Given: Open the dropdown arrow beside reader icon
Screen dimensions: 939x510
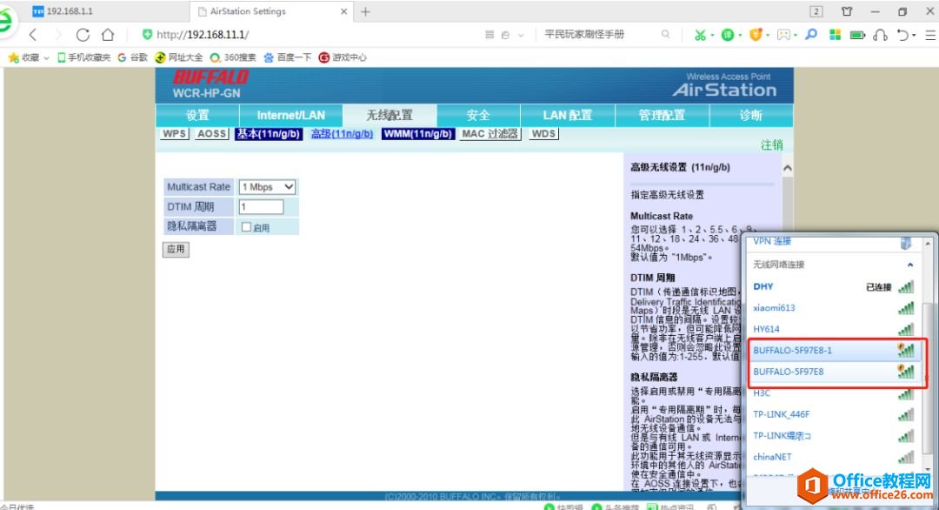Looking at the screenshot, I should (521, 36).
